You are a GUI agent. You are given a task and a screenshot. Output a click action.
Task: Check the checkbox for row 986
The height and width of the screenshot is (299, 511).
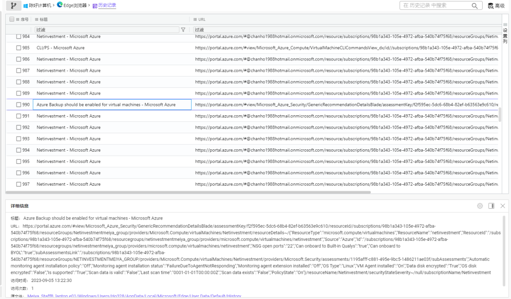(18, 59)
